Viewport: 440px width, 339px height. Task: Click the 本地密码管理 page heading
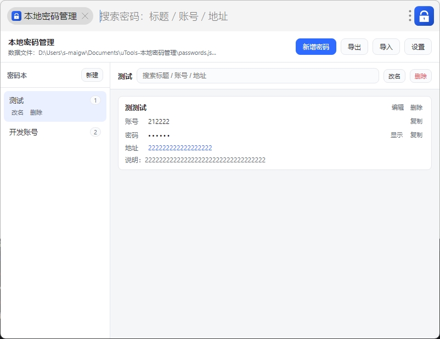[x=31, y=42]
